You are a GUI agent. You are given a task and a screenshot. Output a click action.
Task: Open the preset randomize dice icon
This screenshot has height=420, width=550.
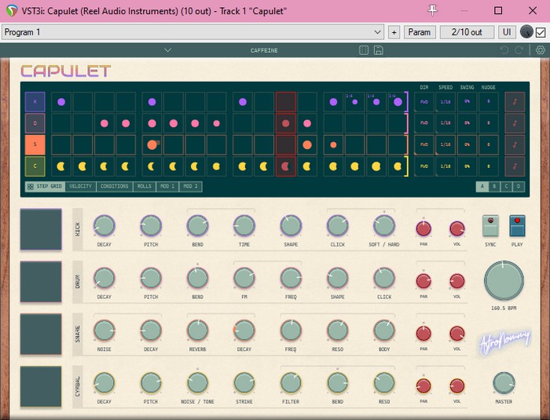(x=364, y=50)
